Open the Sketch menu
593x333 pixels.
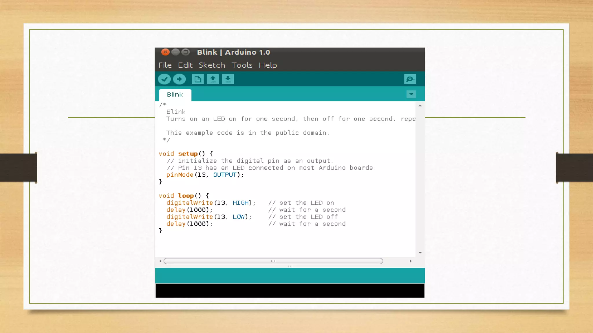tap(212, 65)
